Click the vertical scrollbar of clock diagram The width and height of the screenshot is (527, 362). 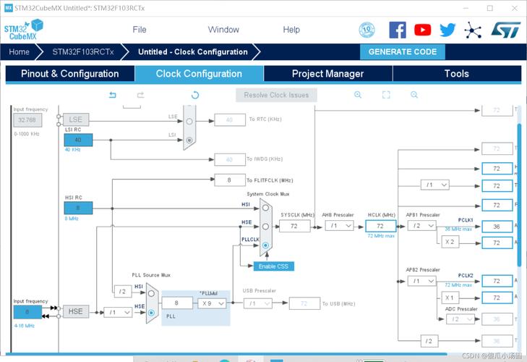pos(519,195)
